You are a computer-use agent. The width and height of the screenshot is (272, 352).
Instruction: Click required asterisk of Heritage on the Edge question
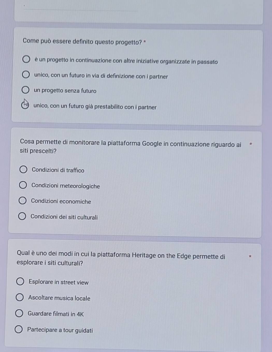(250, 257)
